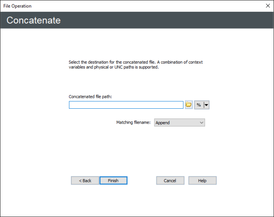The height and width of the screenshot is (217, 274).
Task: Cancel the Concatenate wizard
Action: click(170, 181)
